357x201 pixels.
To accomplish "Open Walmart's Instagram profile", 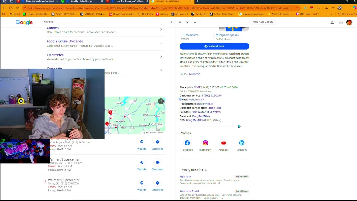I will [x=205, y=145].
